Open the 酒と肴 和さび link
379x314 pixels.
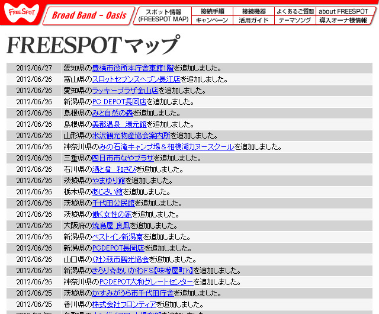click(x=114, y=169)
